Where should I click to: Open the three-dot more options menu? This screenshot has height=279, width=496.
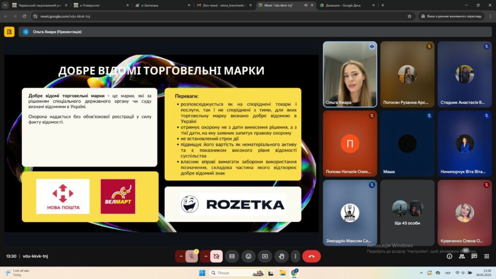(295, 256)
